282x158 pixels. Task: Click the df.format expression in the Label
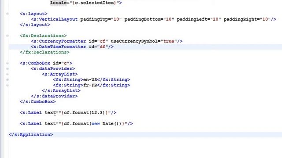point(93,124)
